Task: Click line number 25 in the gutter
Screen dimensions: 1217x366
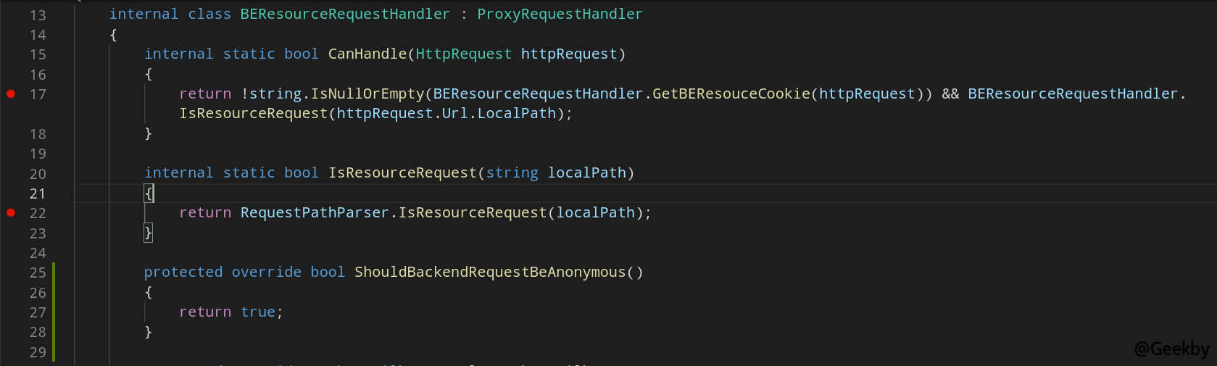Action: point(38,273)
